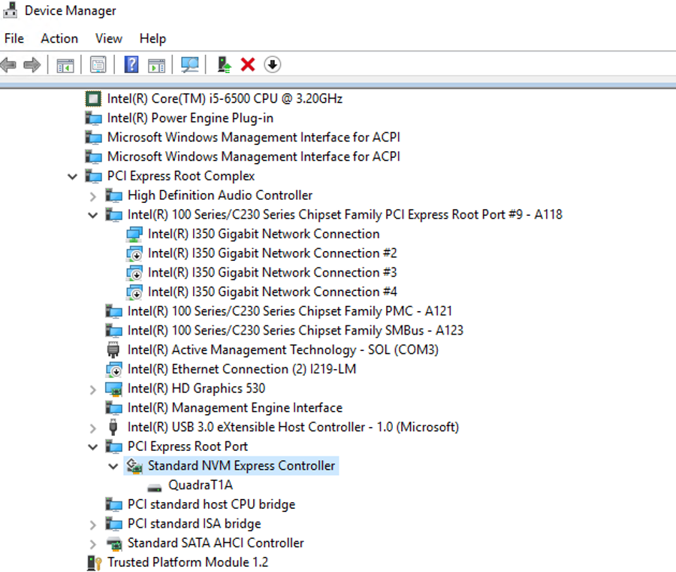Collapse the Root Port #9 - A118 node
This screenshot has width=676, height=572.
pos(92,215)
